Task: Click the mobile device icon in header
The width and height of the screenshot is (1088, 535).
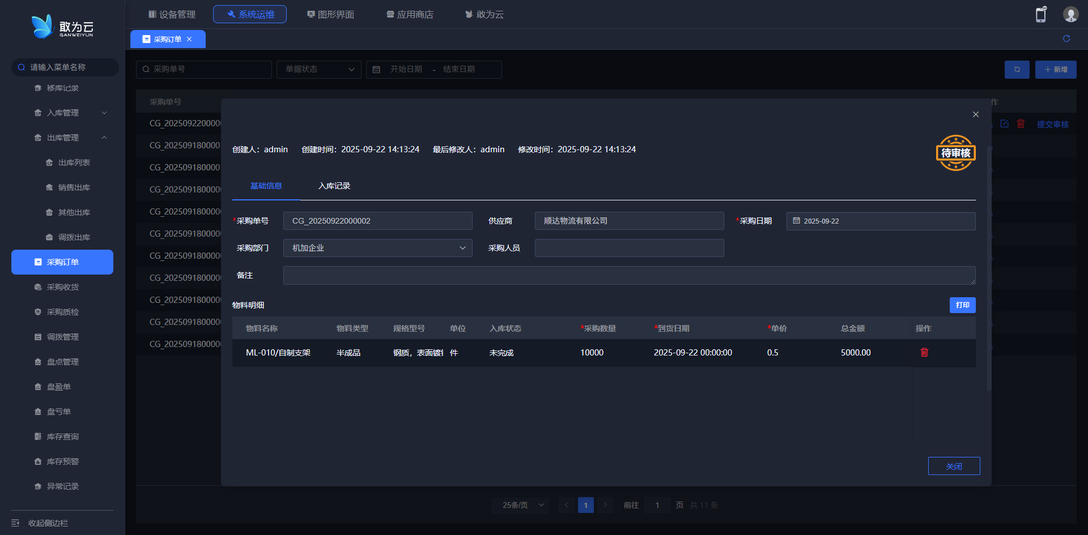Action: [x=1040, y=15]
